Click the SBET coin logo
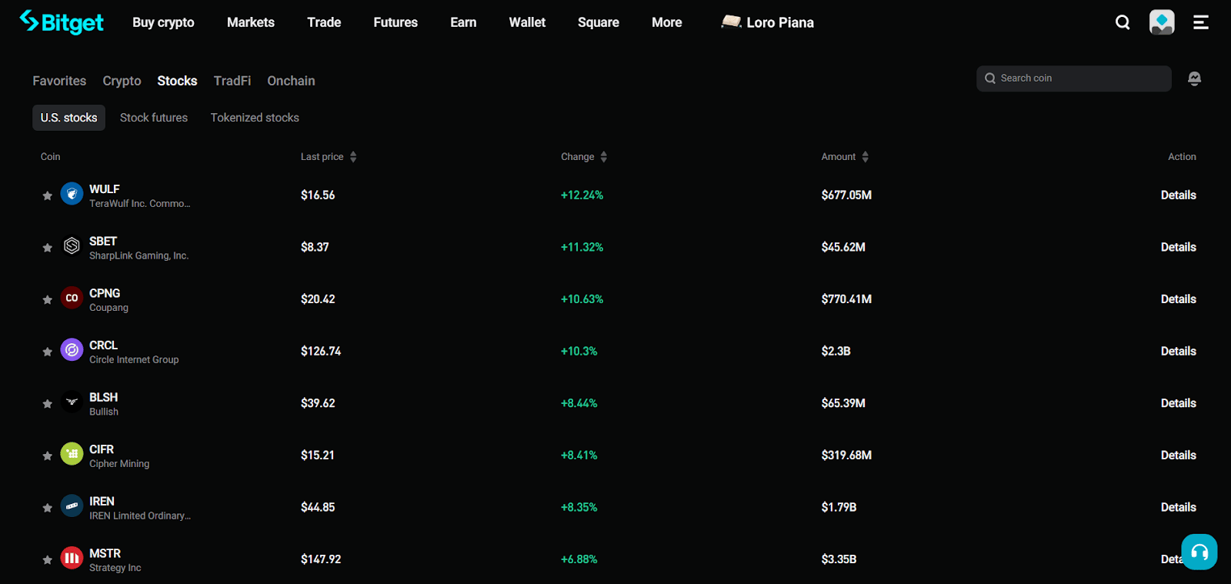Image resolution: width=1231 pixels, height=584 pixels. pos(72,246)
